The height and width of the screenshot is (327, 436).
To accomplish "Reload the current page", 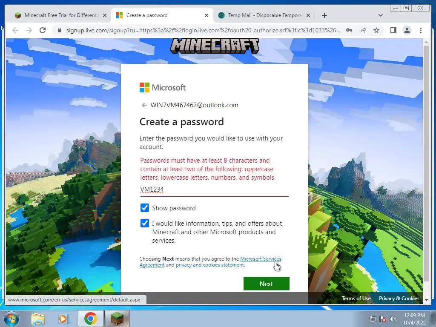I will pyautogui.click(x=43, y=30).
